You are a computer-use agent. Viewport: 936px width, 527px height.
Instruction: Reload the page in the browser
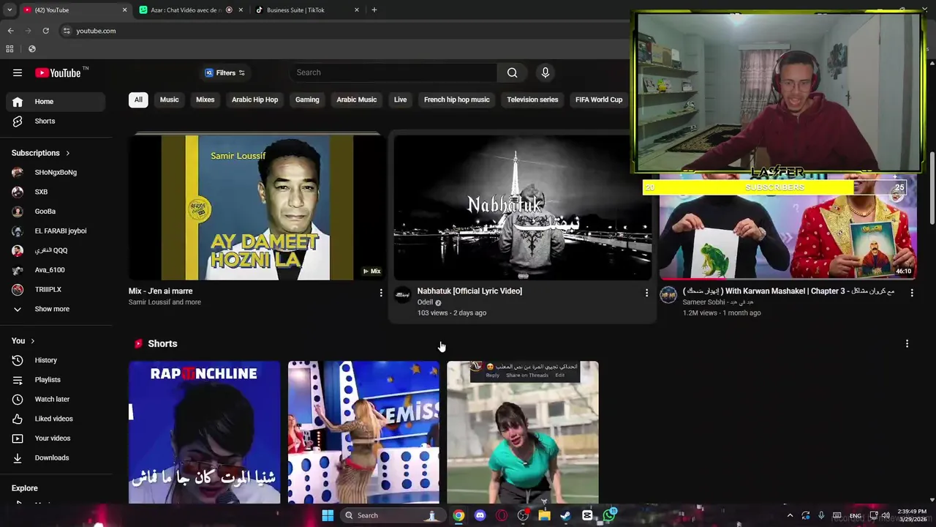(45, 31)
